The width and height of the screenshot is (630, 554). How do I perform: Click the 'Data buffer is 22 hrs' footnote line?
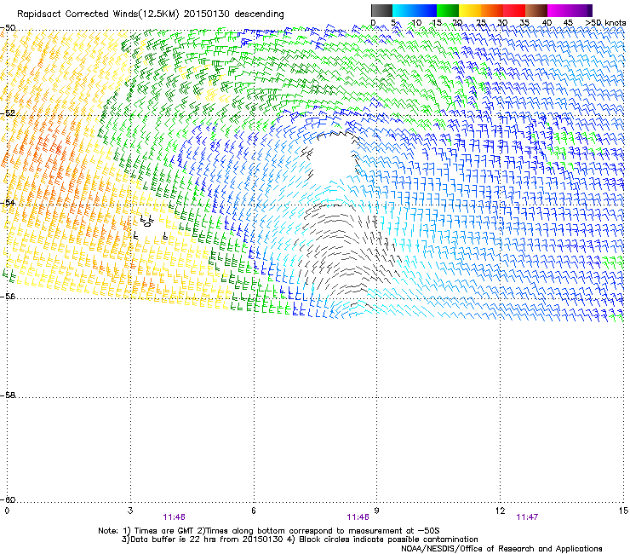point(300,540)
